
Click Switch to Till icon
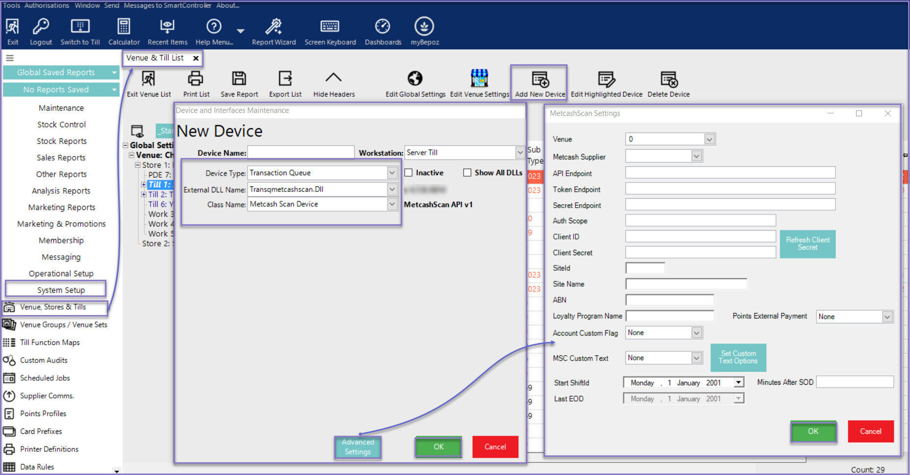coord(80,27)
